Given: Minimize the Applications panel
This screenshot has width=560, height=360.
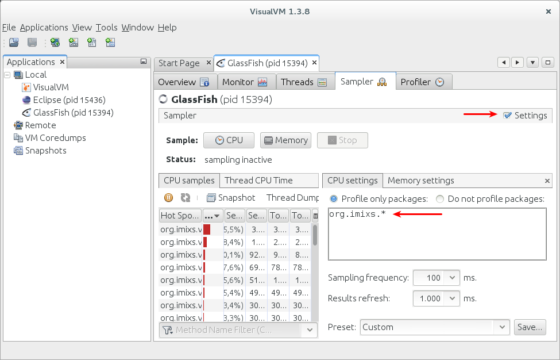Looking at the screenshot, I should pos(144,62).
